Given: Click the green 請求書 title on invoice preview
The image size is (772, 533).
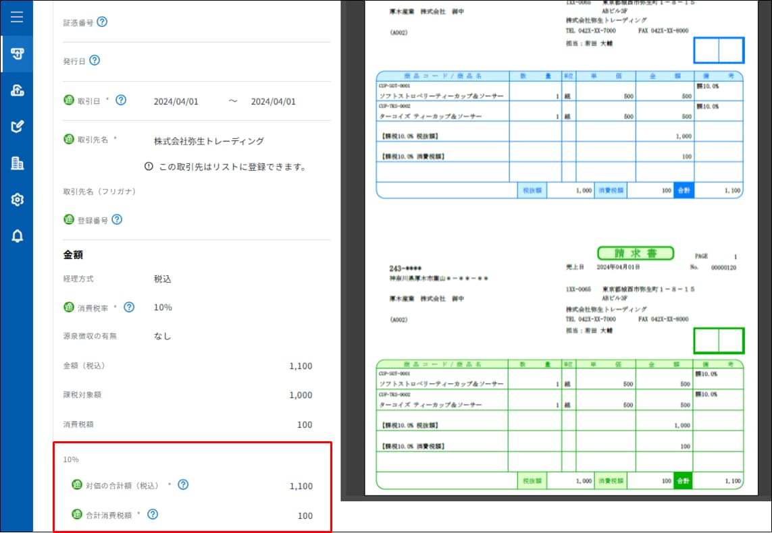Looking at the screenshot, I should [636, 253].
